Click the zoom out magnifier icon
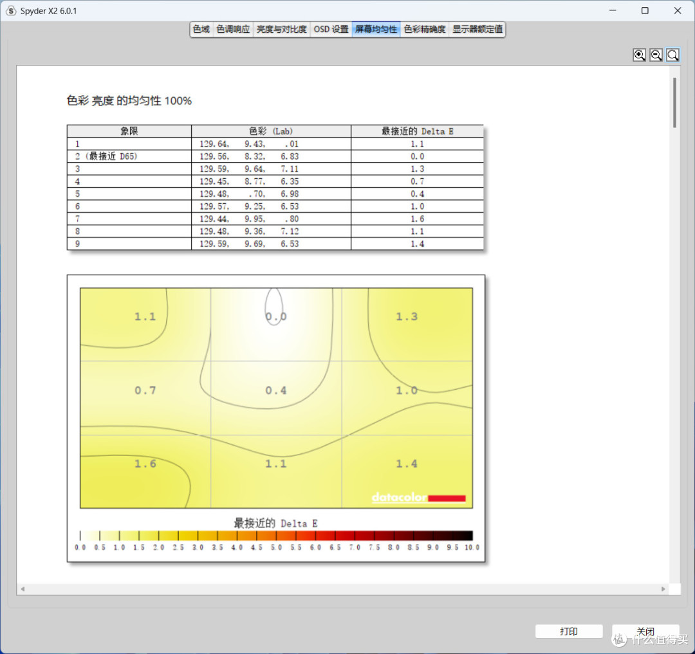 click(x=656, y=55)
